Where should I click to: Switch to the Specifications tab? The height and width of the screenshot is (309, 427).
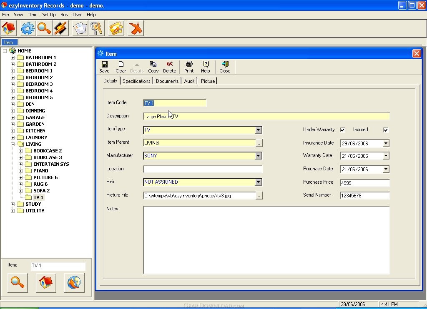(136, 81)
